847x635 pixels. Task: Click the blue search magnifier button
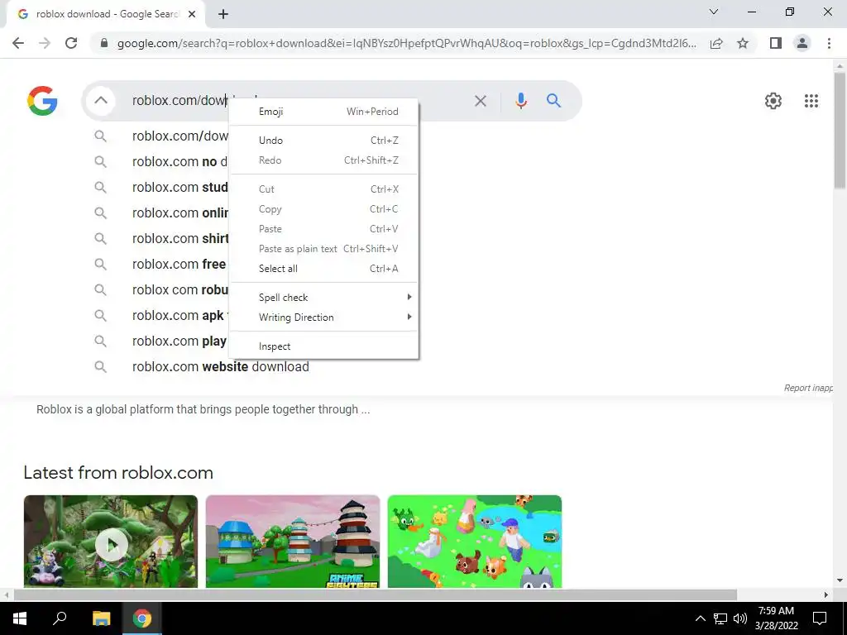(x=553, y=100)
